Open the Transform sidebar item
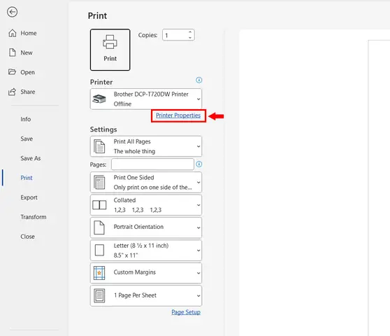Screen dimensions: 390x336 point(34,217)
